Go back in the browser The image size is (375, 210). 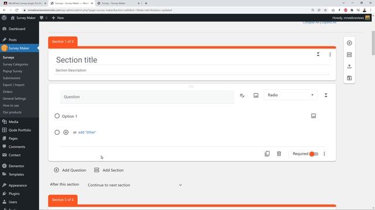tap(4, 10)
